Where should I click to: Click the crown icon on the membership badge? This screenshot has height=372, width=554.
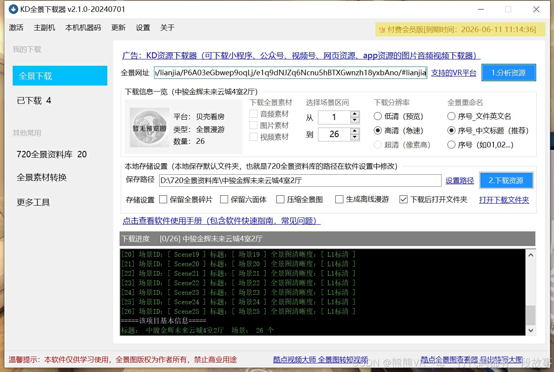382,30
